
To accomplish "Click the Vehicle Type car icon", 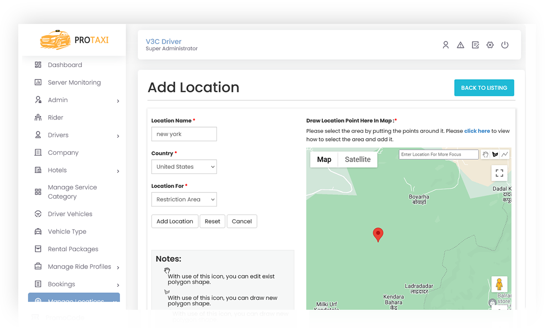I will click(38, 232).
